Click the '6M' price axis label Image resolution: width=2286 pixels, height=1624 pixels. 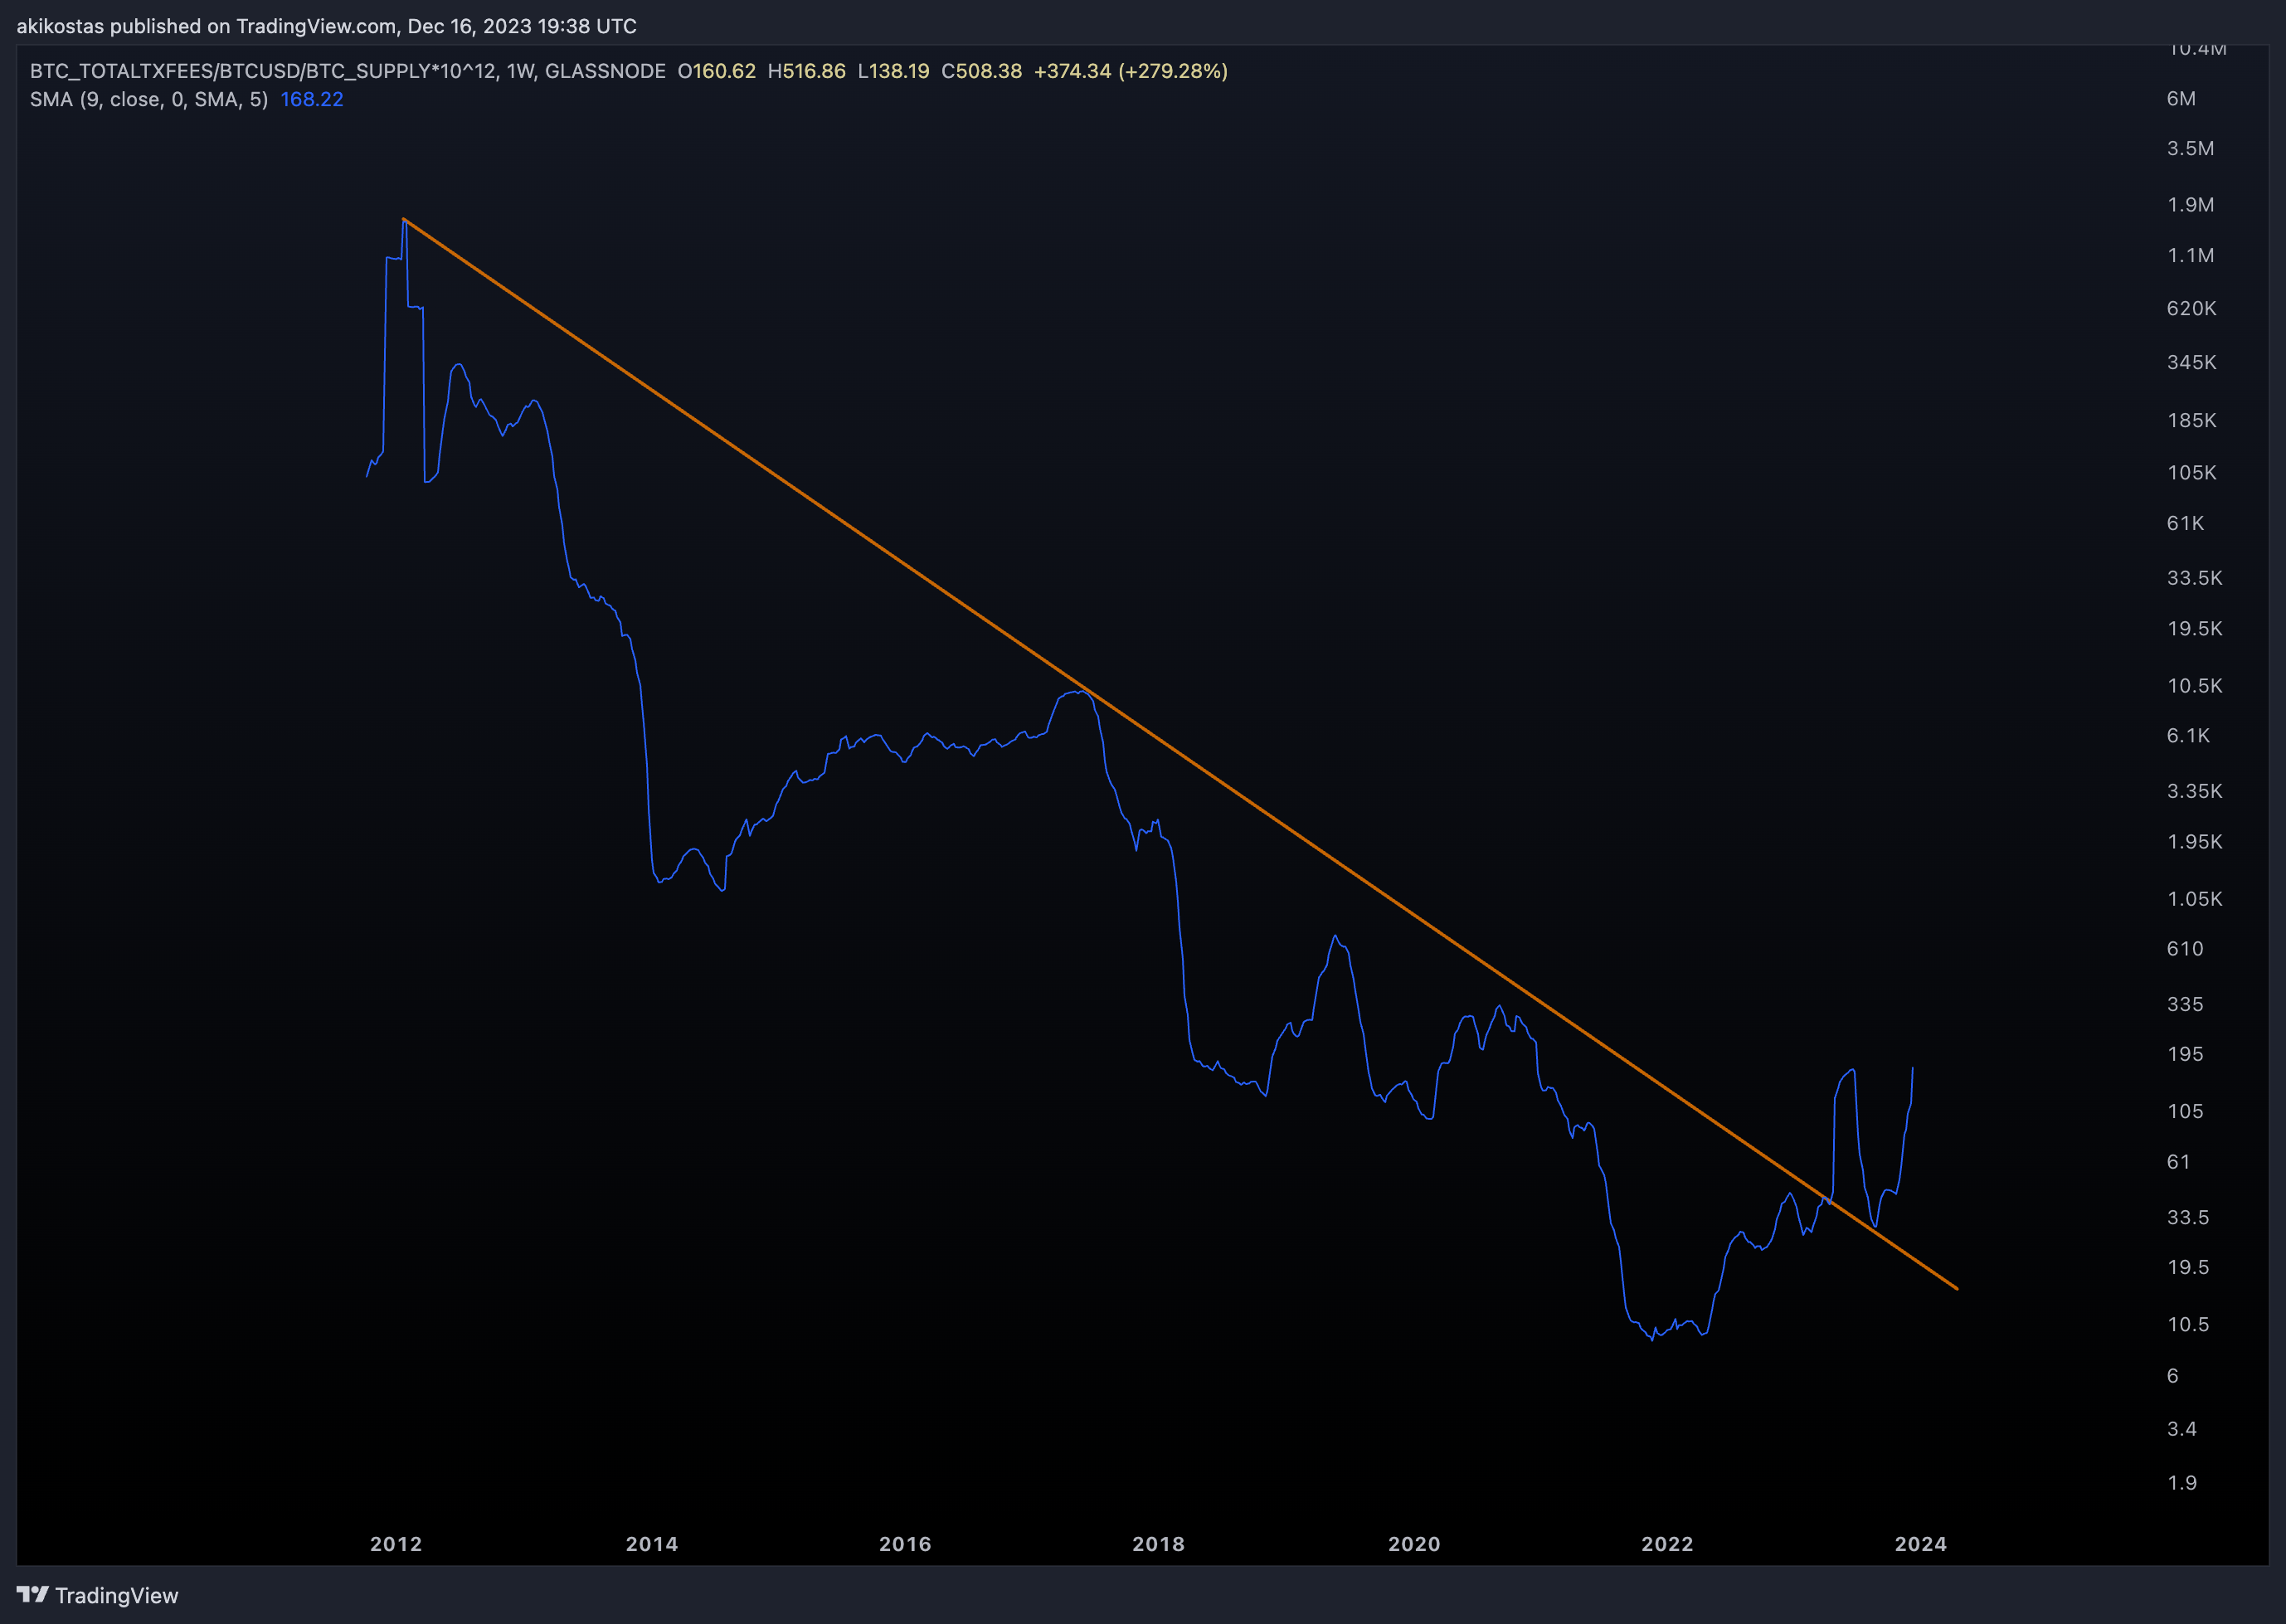pos(2181,98)
